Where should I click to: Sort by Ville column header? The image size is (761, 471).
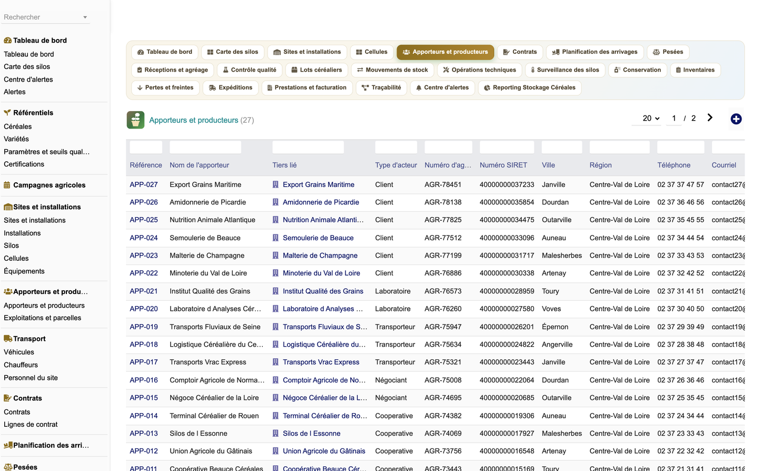click(x=548, y=165)
